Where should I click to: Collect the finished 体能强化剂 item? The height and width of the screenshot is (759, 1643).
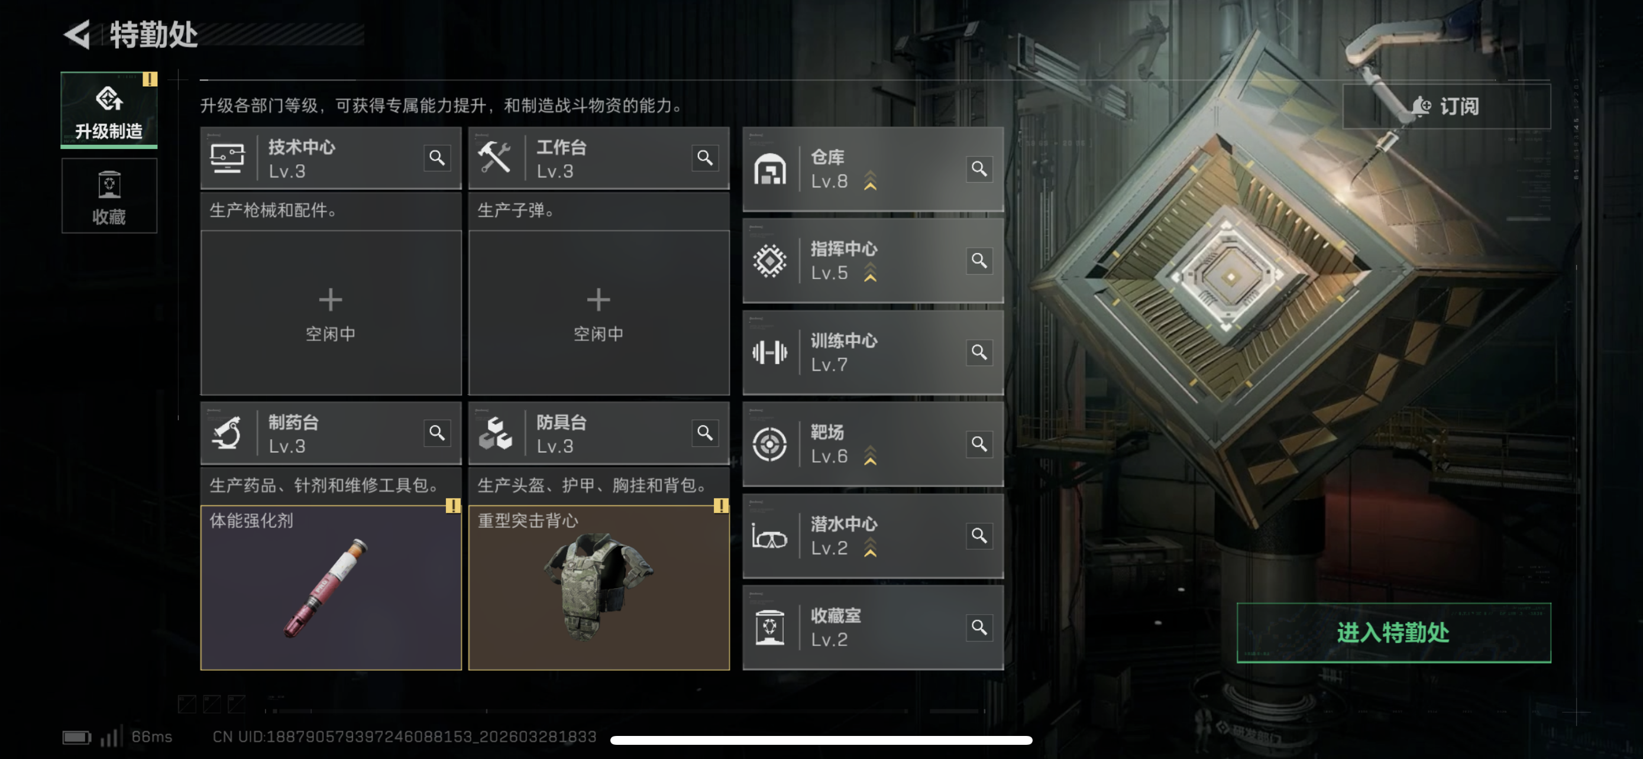pyautogui.click(x=331, y=588)
